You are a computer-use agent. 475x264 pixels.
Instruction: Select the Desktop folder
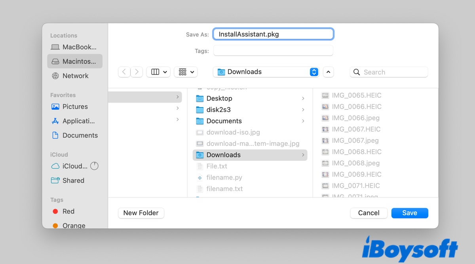[x=250, y=98]
